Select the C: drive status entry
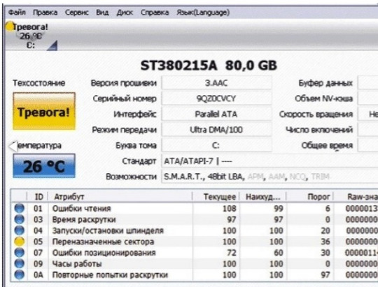 coord(31,36)
